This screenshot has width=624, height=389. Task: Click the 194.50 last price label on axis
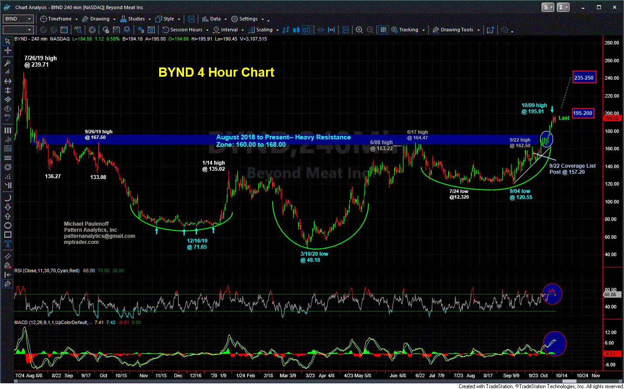click(x=611, y=118)
